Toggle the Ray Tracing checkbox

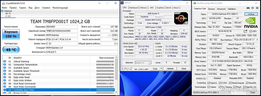pyautogui.click(x=220, y=87)
